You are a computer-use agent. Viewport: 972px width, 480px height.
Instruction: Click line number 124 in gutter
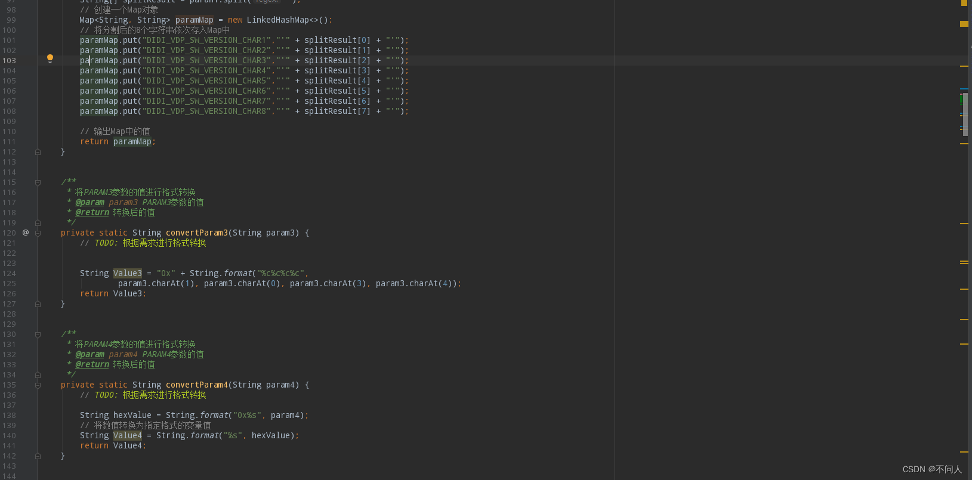[x=9, y=273]
